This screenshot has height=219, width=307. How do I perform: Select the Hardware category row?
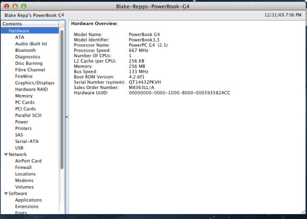pyautogui.click(x=30, y=31)
